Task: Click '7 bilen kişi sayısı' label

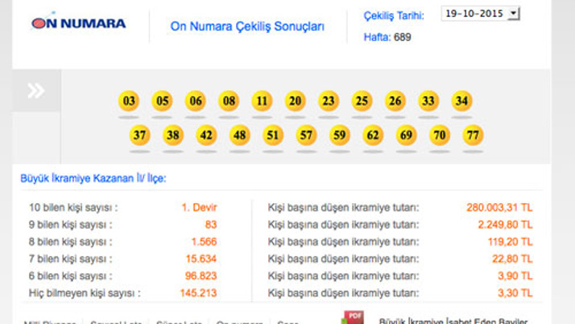Action: (70, 259)
